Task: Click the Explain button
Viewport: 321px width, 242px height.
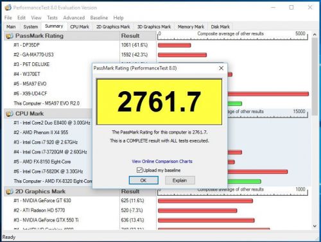Action: point(180,180)
